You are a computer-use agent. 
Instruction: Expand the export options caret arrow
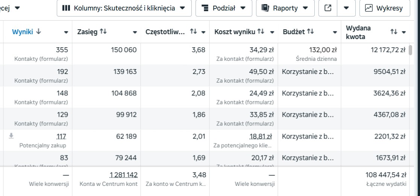coord(346,8)
